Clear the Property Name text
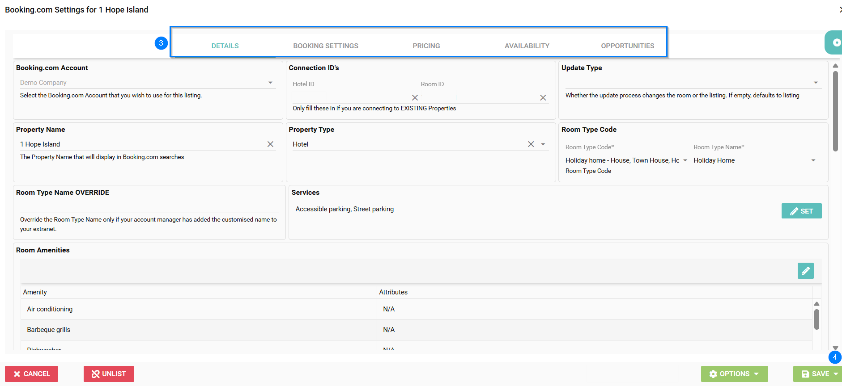The image size is (842, 386). pyautogui.click(x=270, y=144)
